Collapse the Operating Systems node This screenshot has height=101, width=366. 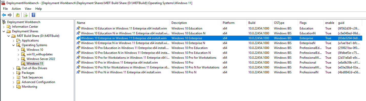[x=13, y=45]
